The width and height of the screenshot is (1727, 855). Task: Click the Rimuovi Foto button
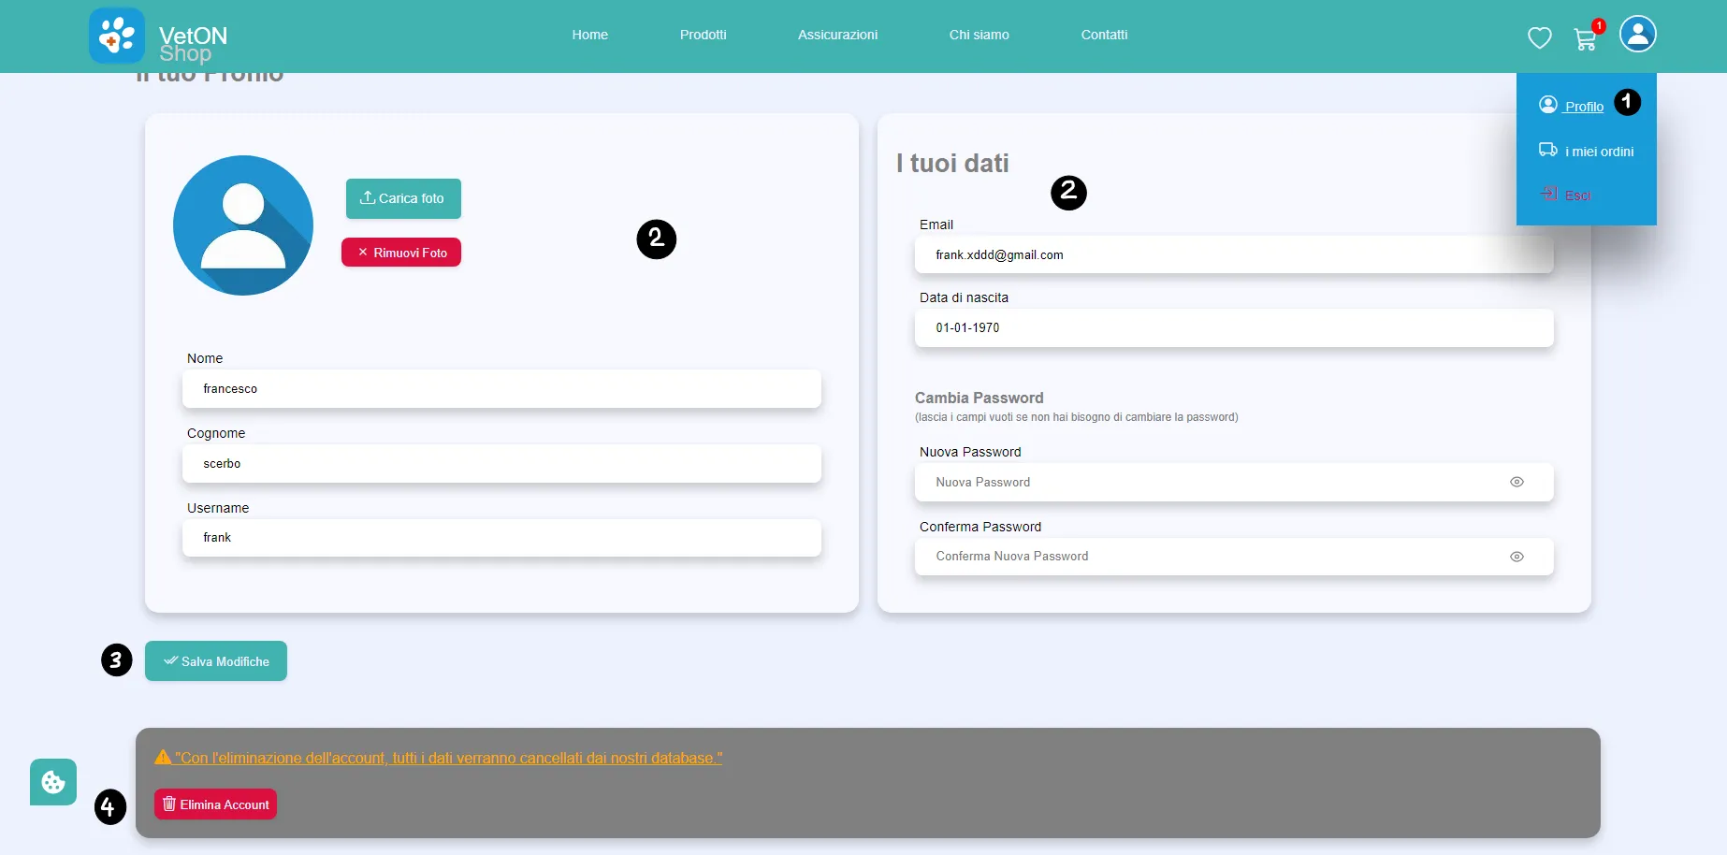401,253
